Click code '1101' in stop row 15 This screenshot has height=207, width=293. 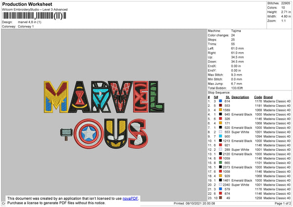pyautogui.click(x=258, y=163)
